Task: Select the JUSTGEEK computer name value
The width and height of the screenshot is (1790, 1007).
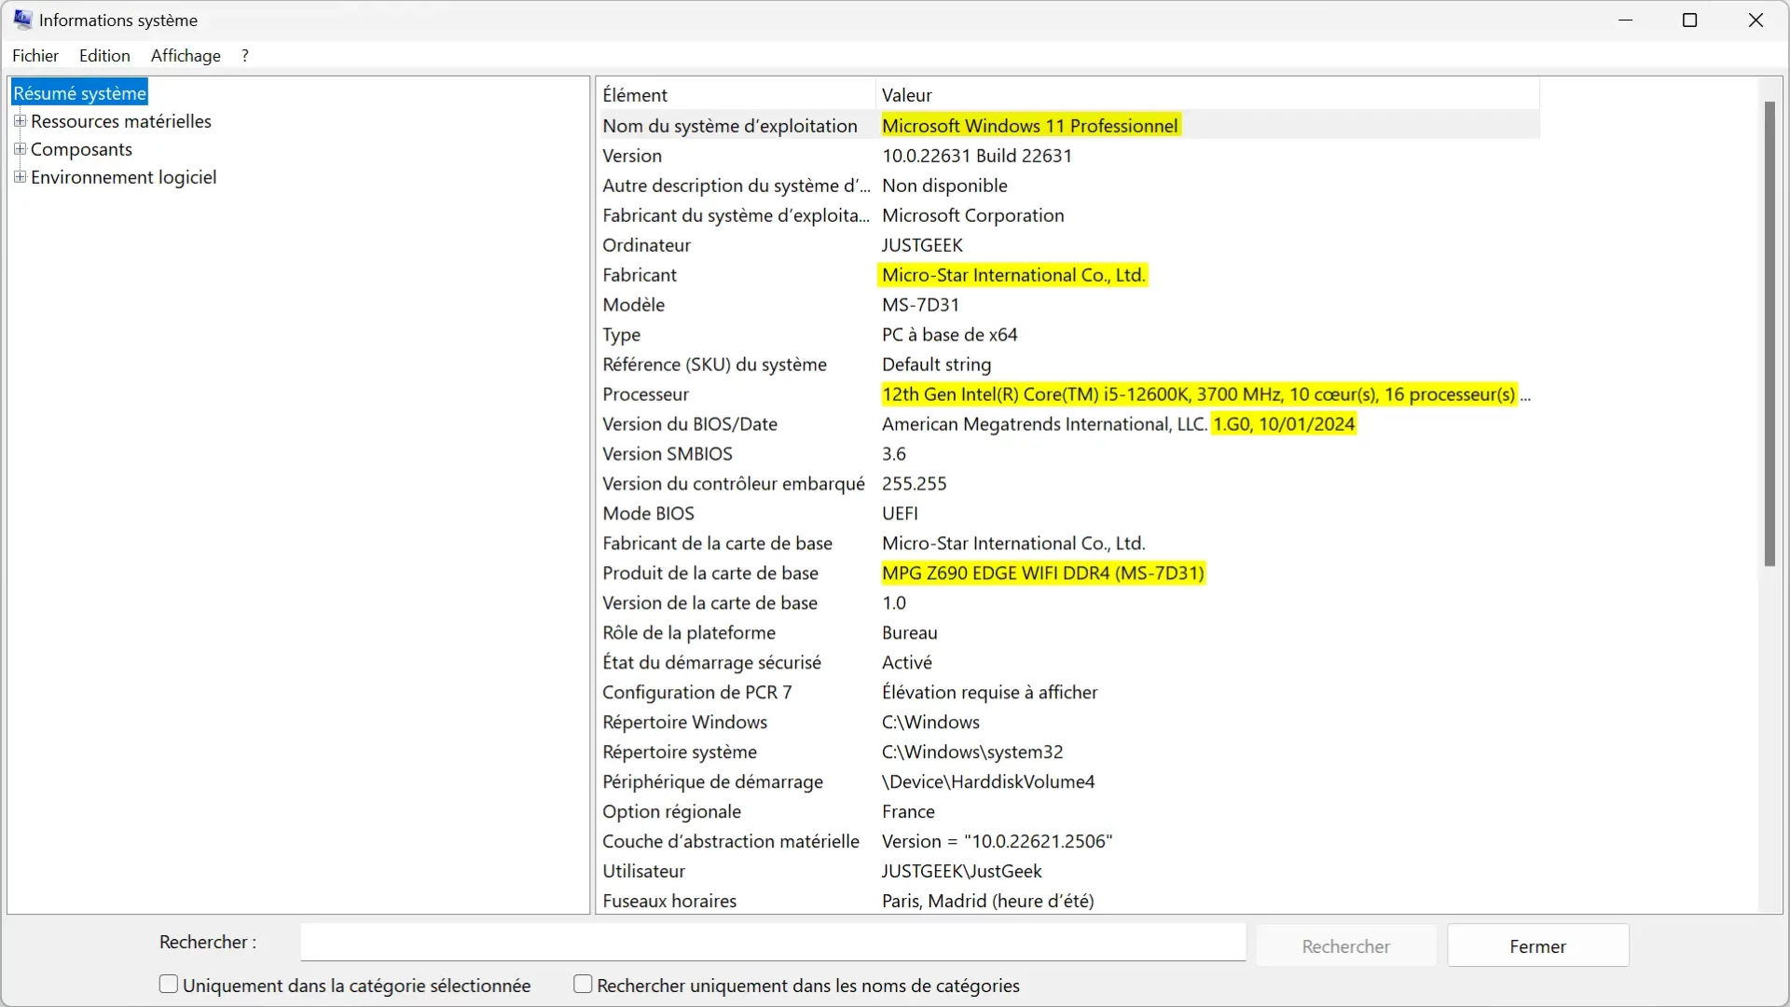Action: click(x=922, y=245)
